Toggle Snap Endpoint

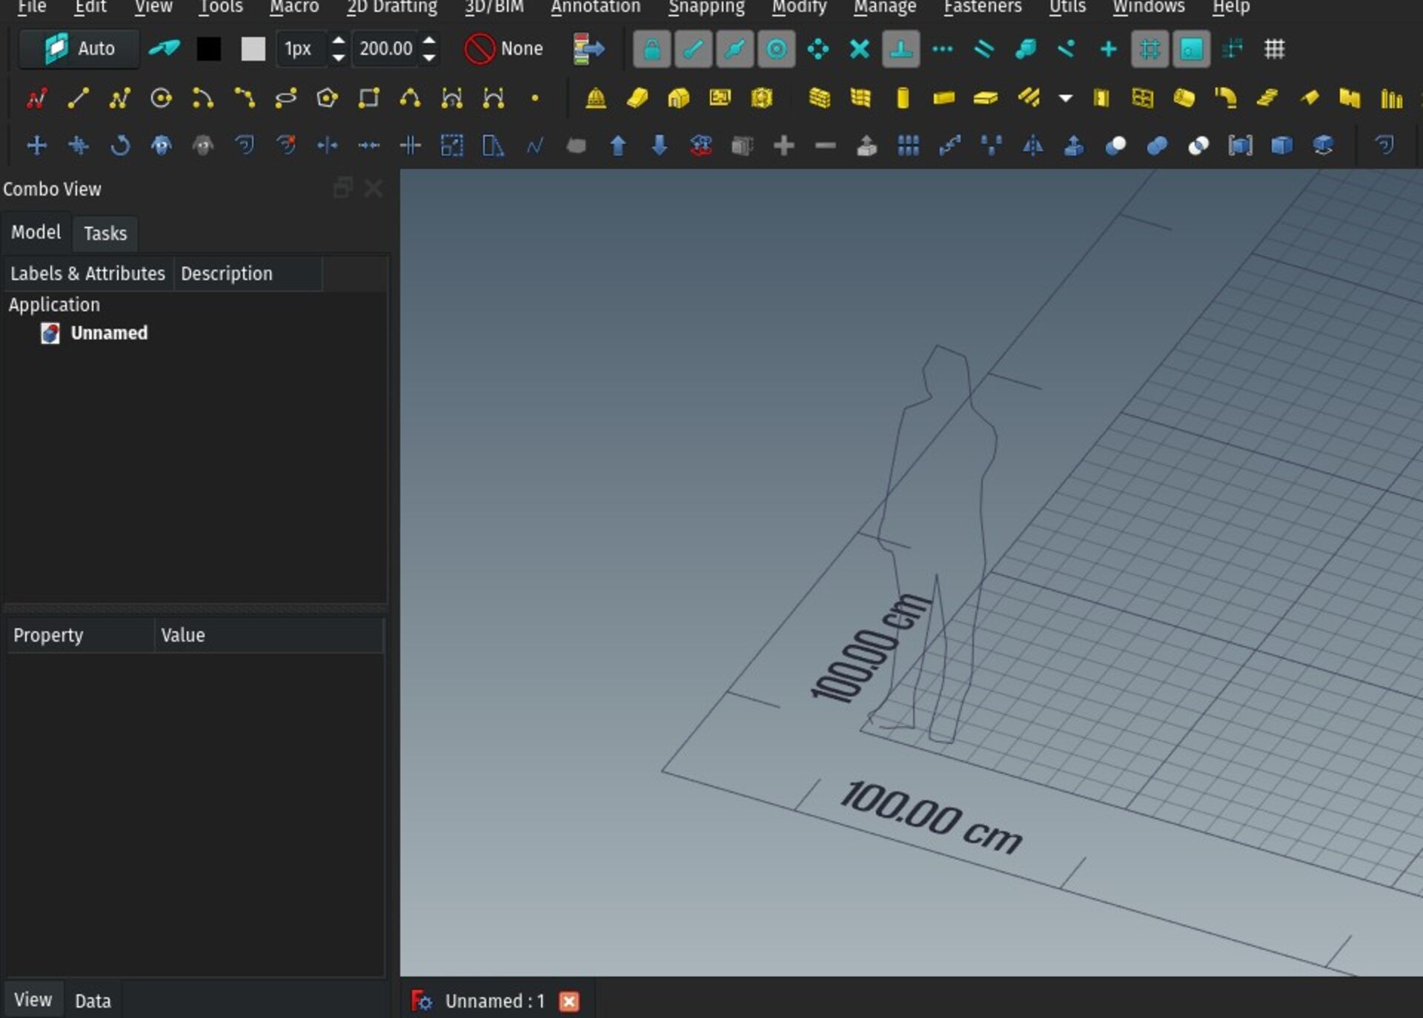tap(693, 49)
